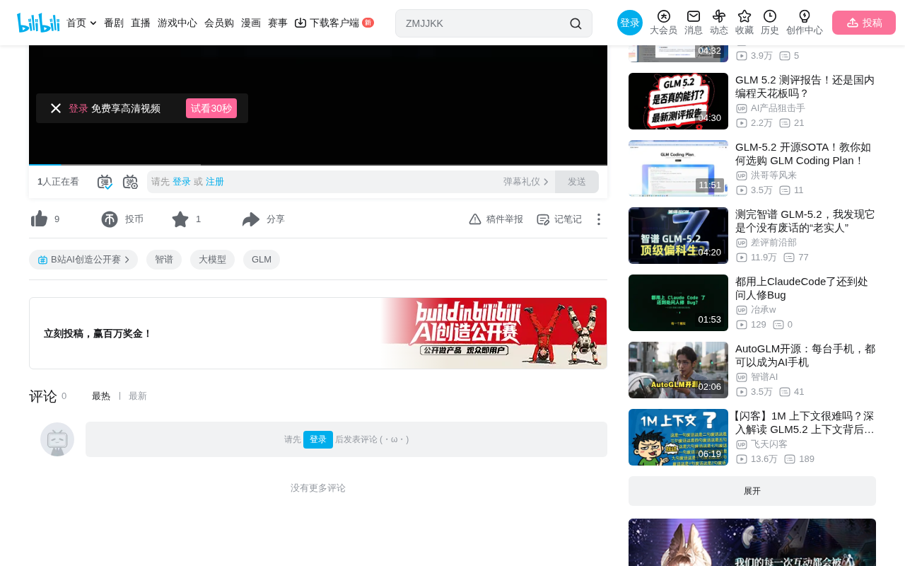The image size is (905, 566).
Task: Click 登录 in the 免费享高清视频 prompt
Action: coord(78,108)
